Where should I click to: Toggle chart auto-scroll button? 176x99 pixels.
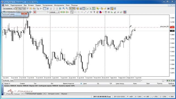pos(71,9)
